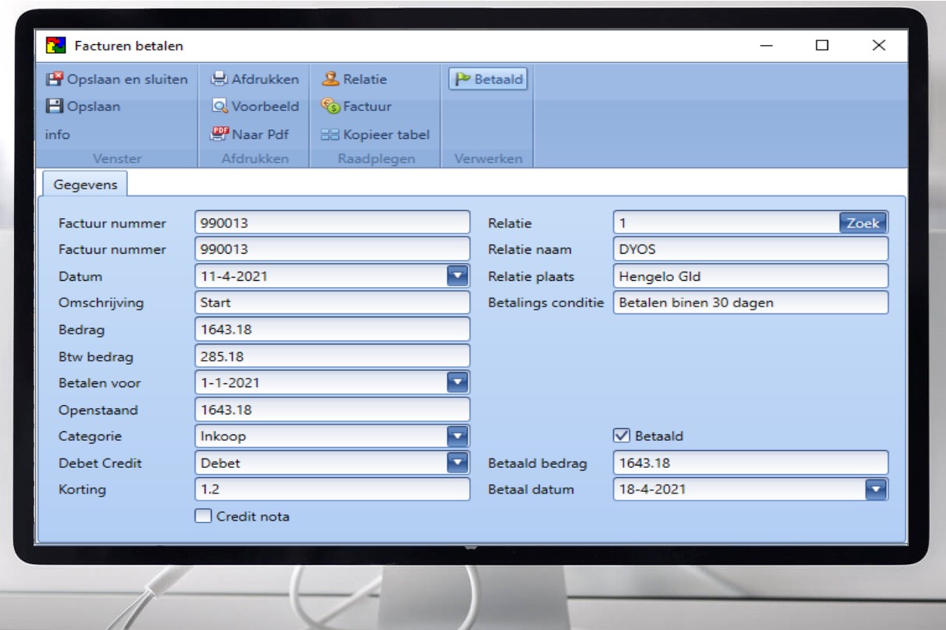Click the Facturen betalen window title
Viewport: 946px width, 630px height.
(129, 46)
